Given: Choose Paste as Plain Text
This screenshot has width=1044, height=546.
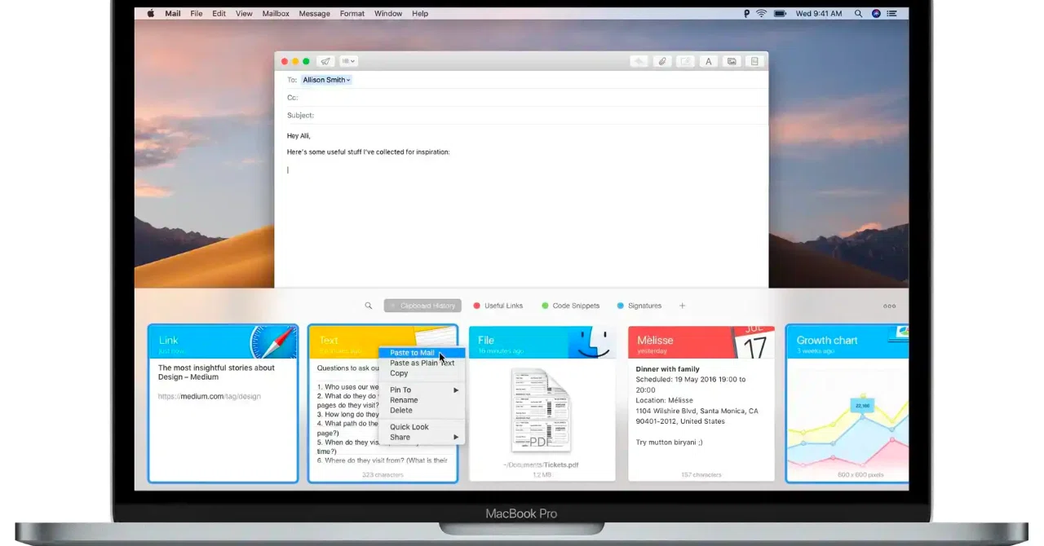Looking at the screenshot, I should (x=422, y=363).
